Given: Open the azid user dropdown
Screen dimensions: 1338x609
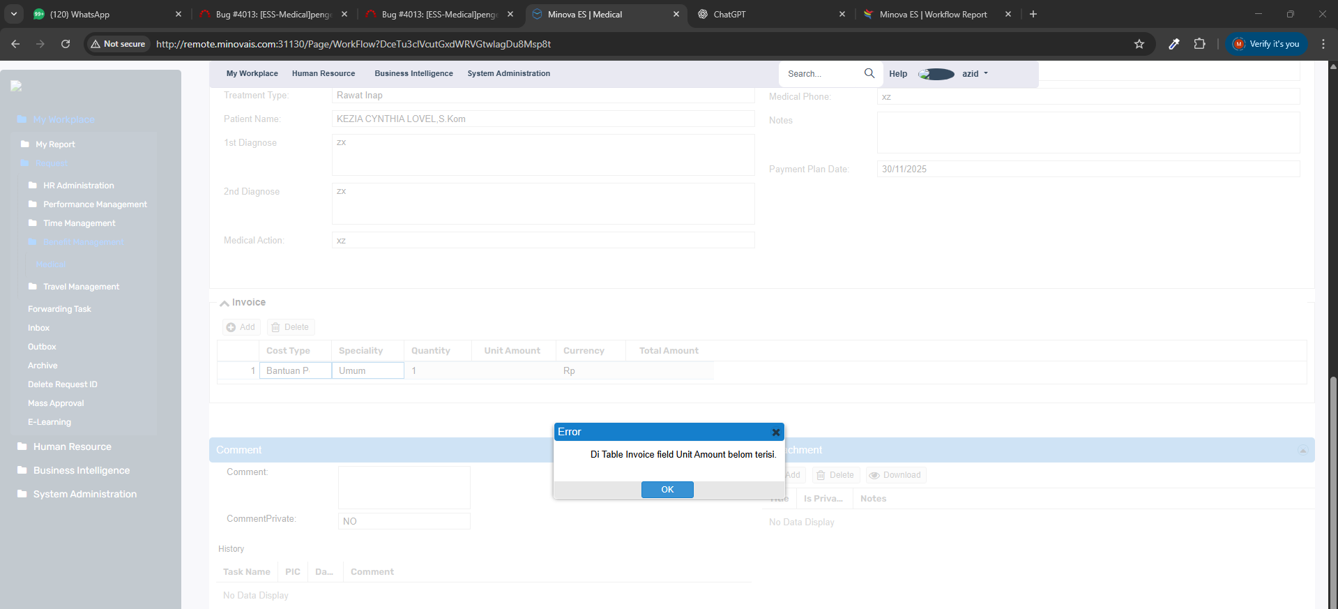Looking at the screenshot, I should (975, 74).
